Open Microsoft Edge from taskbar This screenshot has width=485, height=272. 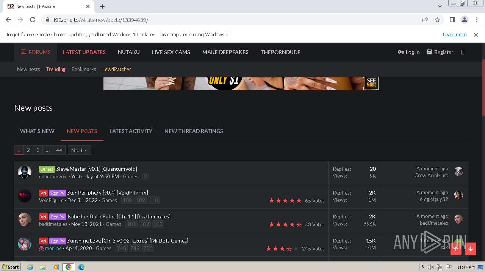81,267
